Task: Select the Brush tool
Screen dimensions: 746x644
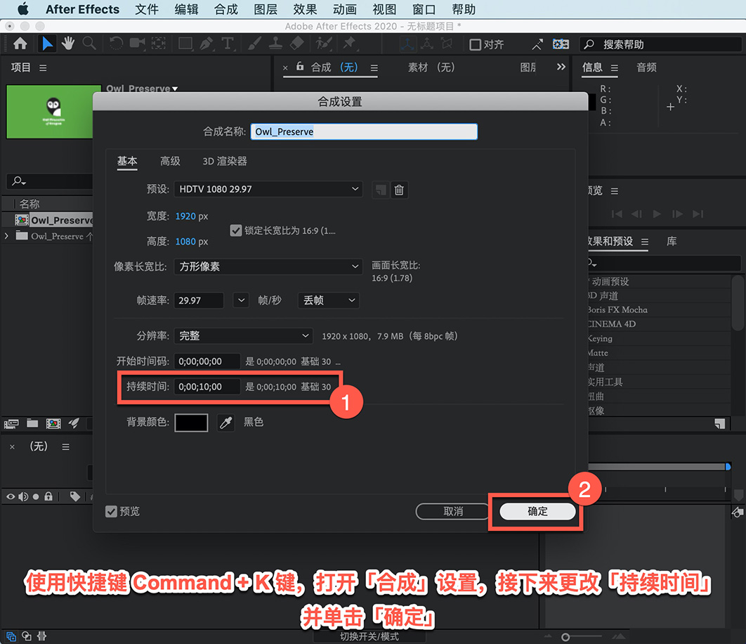Action: click(x=254, y=44)
